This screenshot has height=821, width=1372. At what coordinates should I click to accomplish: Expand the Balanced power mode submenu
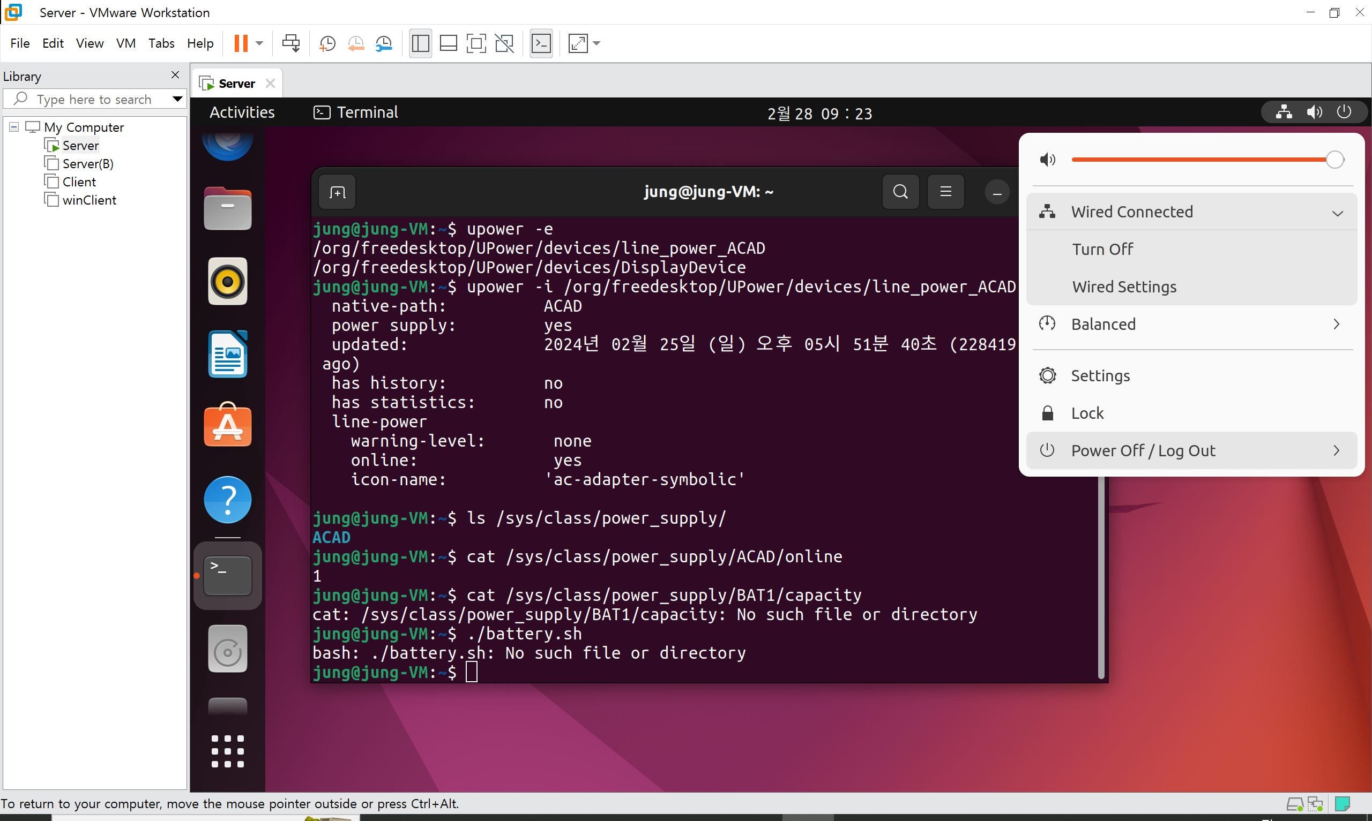1336,324
